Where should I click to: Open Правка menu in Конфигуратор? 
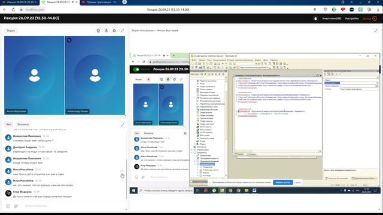click(x=202, y=60)
